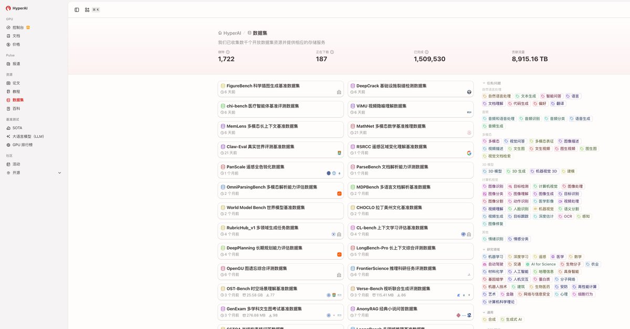630x329 pixels.
Task: Click the info icon beside 已完成
Action: pos(426,52)
